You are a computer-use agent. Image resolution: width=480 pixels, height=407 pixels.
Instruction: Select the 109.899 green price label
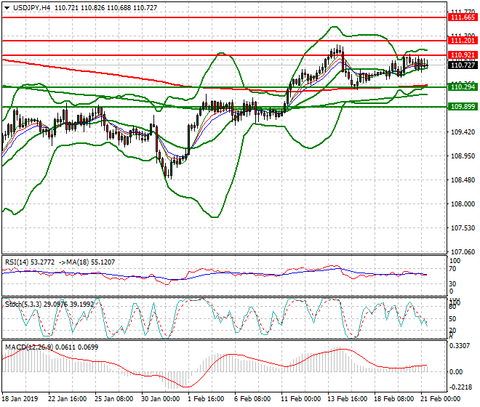[x=463, y=107]
